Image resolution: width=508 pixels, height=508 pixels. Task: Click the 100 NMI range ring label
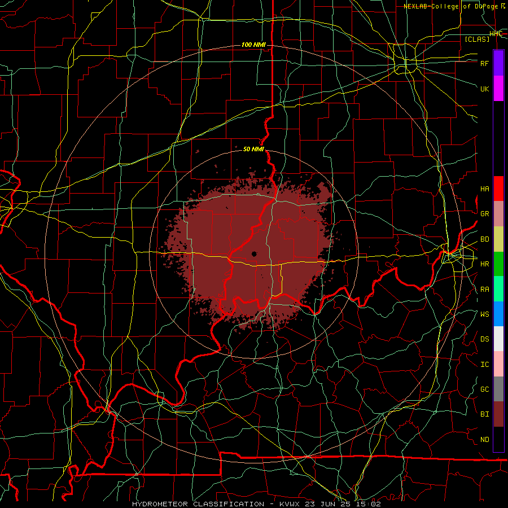point(253,45)
